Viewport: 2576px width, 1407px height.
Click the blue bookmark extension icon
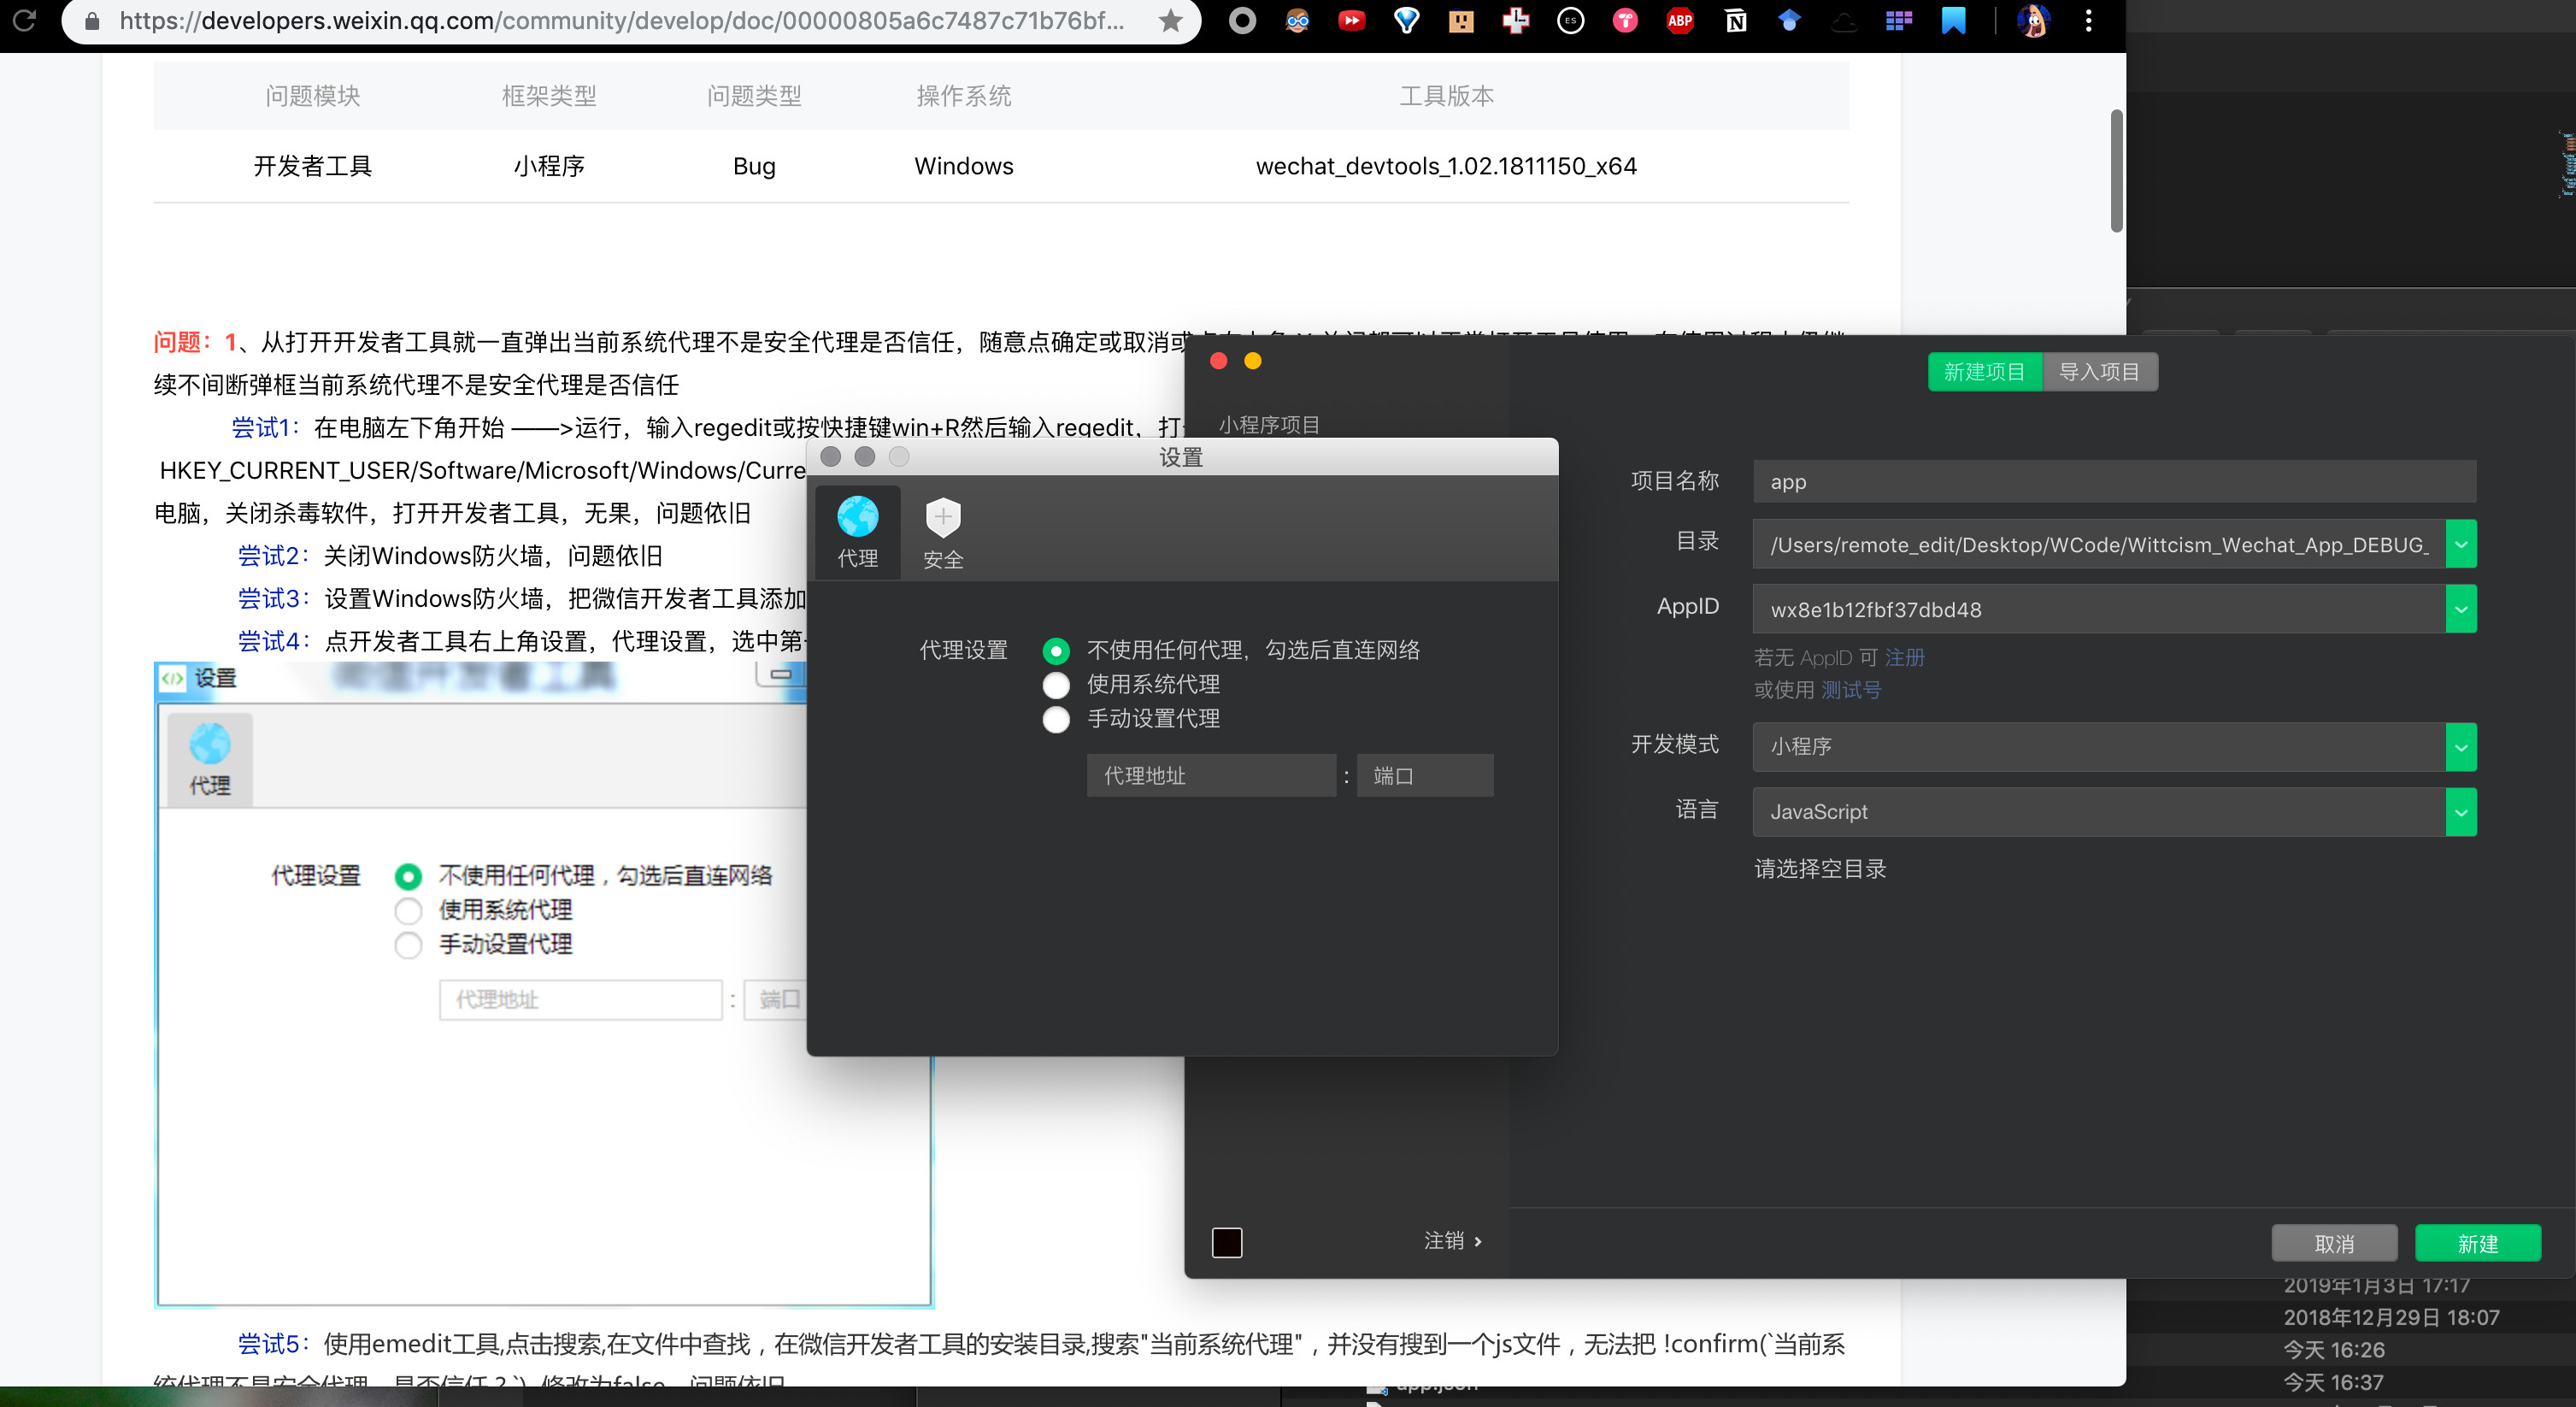coord(1953,20)
